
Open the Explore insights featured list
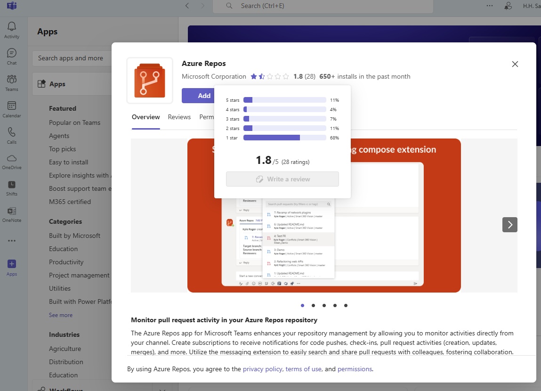tap(80, 175)
